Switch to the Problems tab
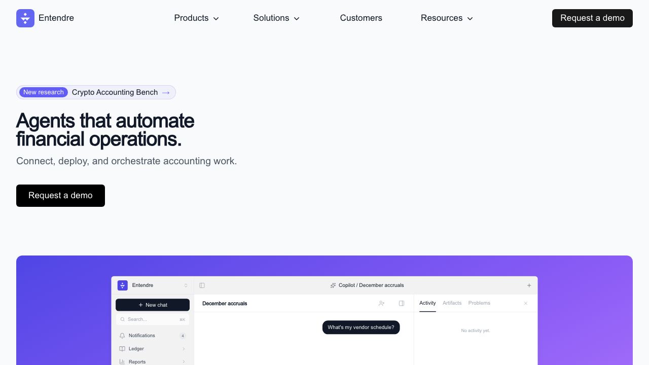This screenshot has height=365, width=649. 479,303
